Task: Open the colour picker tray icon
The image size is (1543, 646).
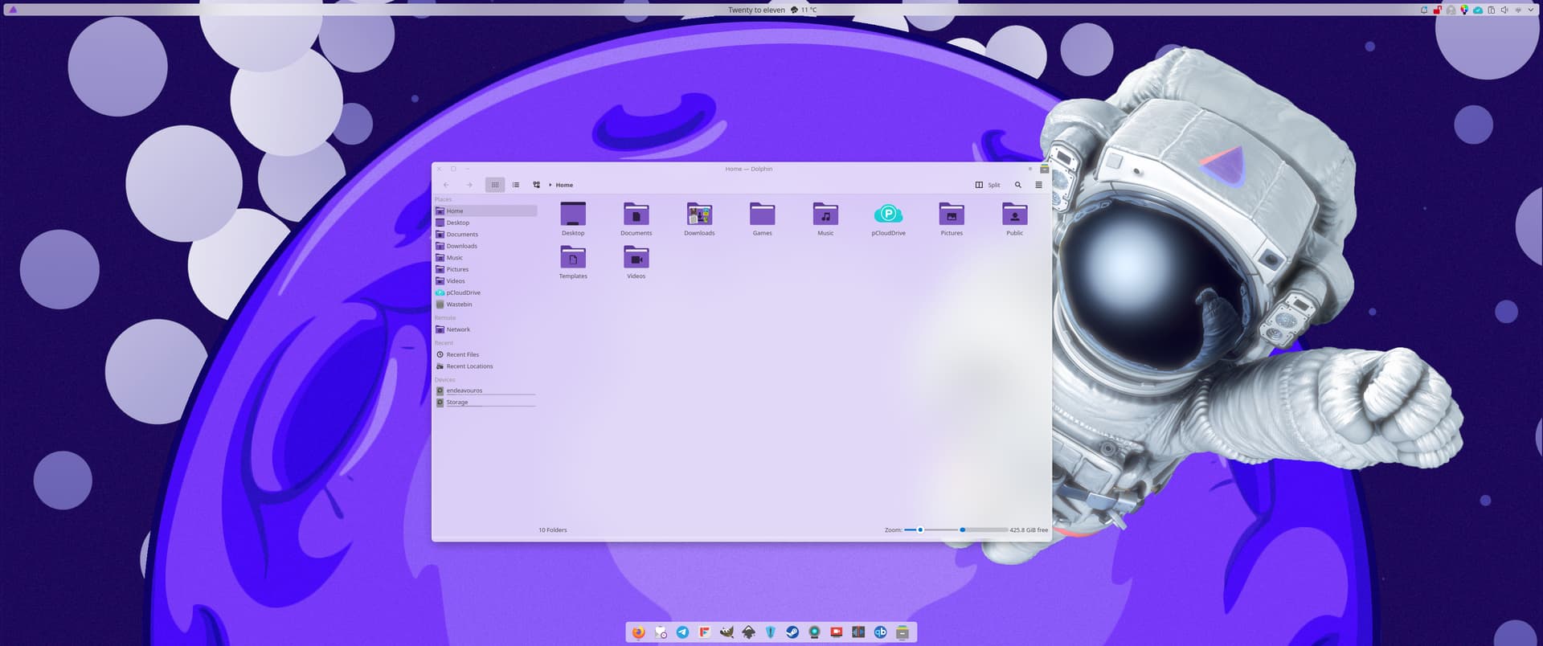Action: point(1464,10)
